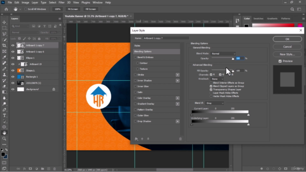Viewport: 306px width, 172px height.
Task: Click the Fill Screen button
Action: click(x=91, y=9)
